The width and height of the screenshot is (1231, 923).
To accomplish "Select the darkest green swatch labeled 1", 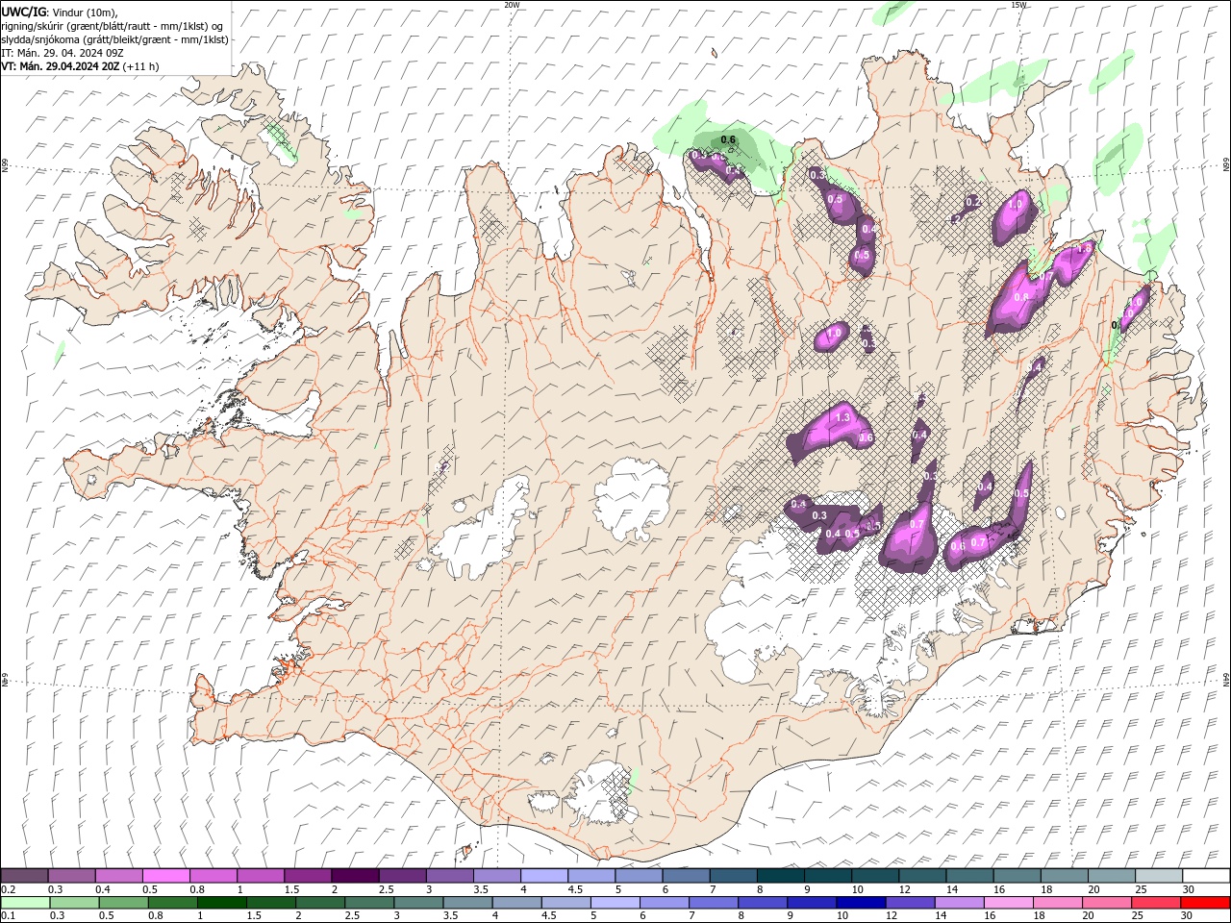I will [x=220, y=903].
